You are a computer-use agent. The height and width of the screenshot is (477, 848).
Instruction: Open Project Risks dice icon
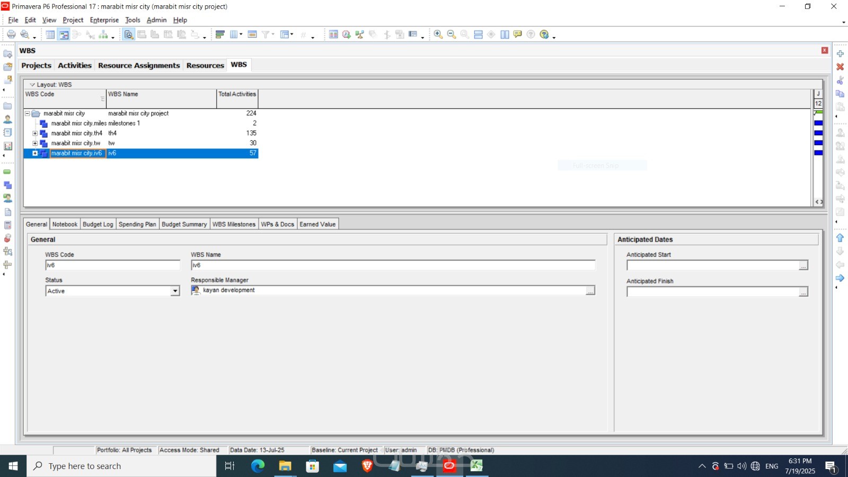(x=8, y=238)
